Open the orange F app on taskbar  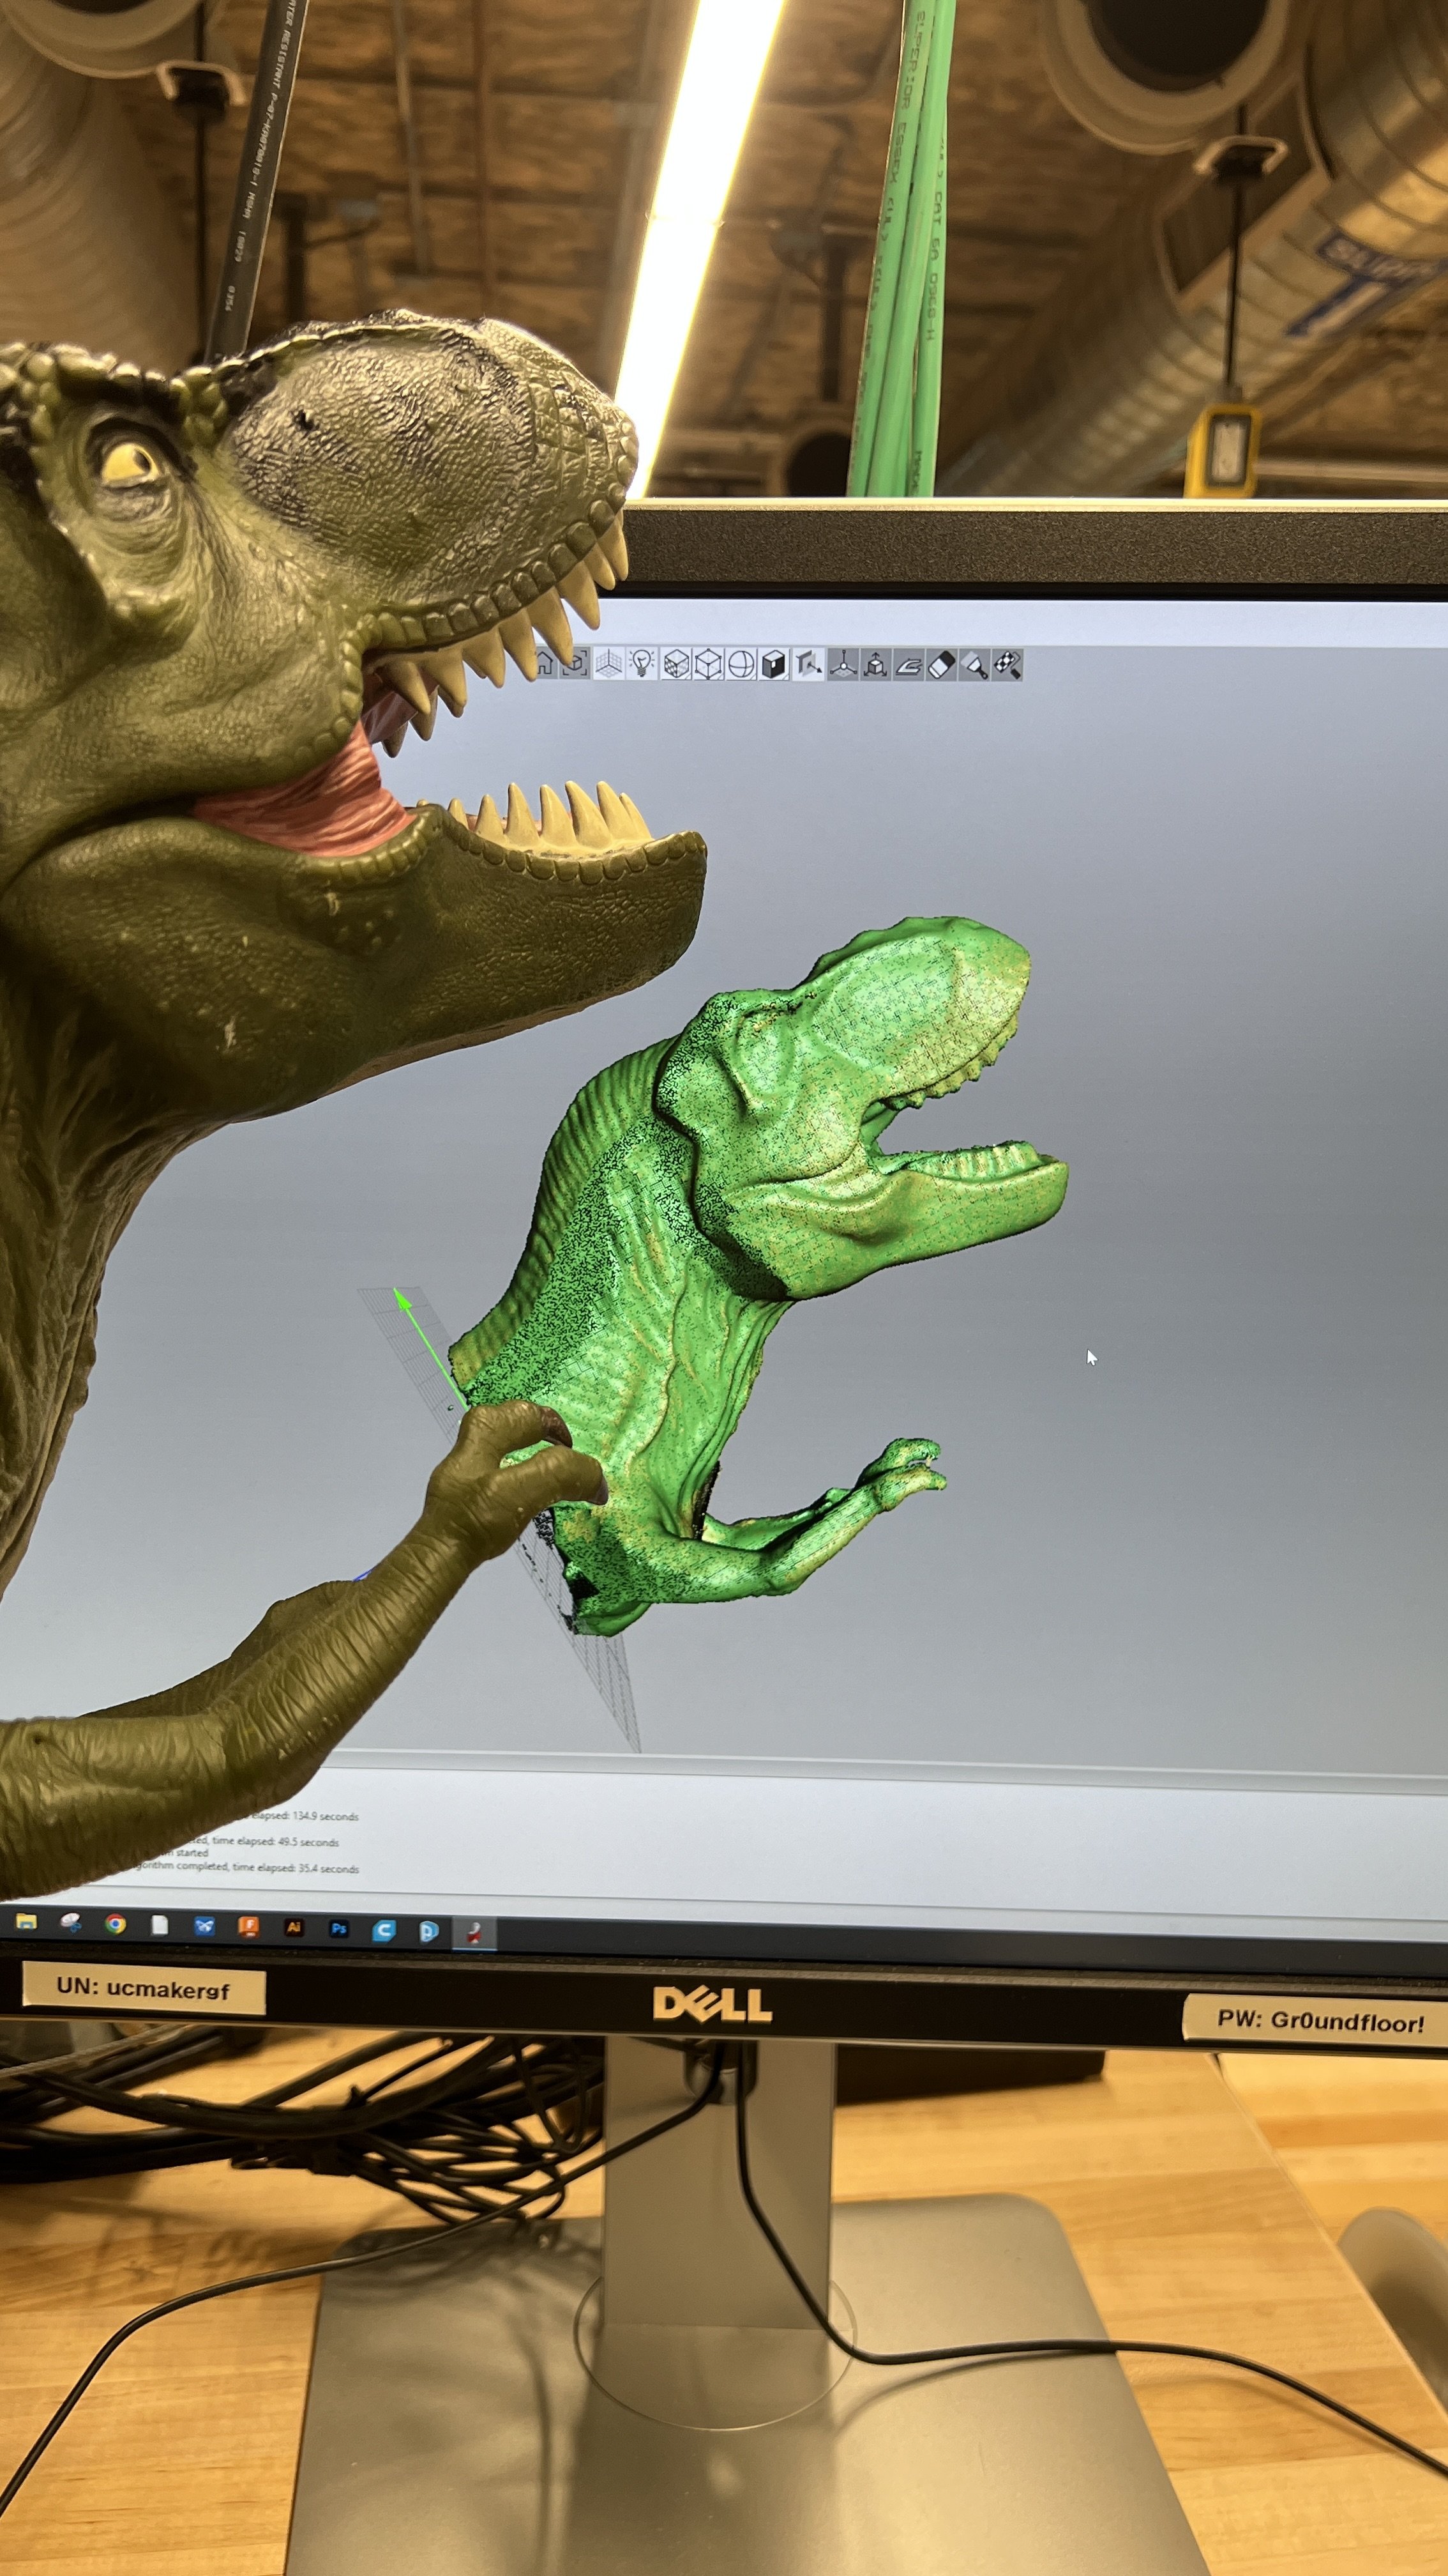coord(249,1927)
